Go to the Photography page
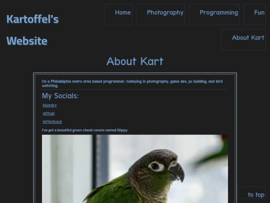This screenshot has width=270, height=203. coord(160,15)
